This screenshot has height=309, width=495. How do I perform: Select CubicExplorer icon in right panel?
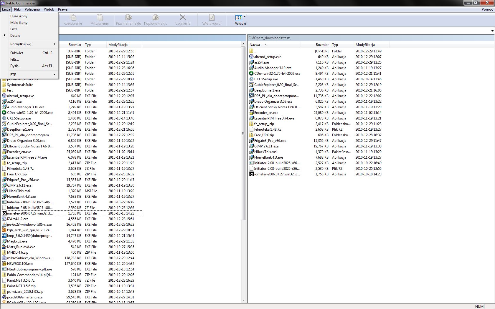pos(251,85)
